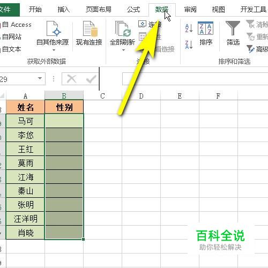Click the cell containing 莫雨

click(25, 163)
